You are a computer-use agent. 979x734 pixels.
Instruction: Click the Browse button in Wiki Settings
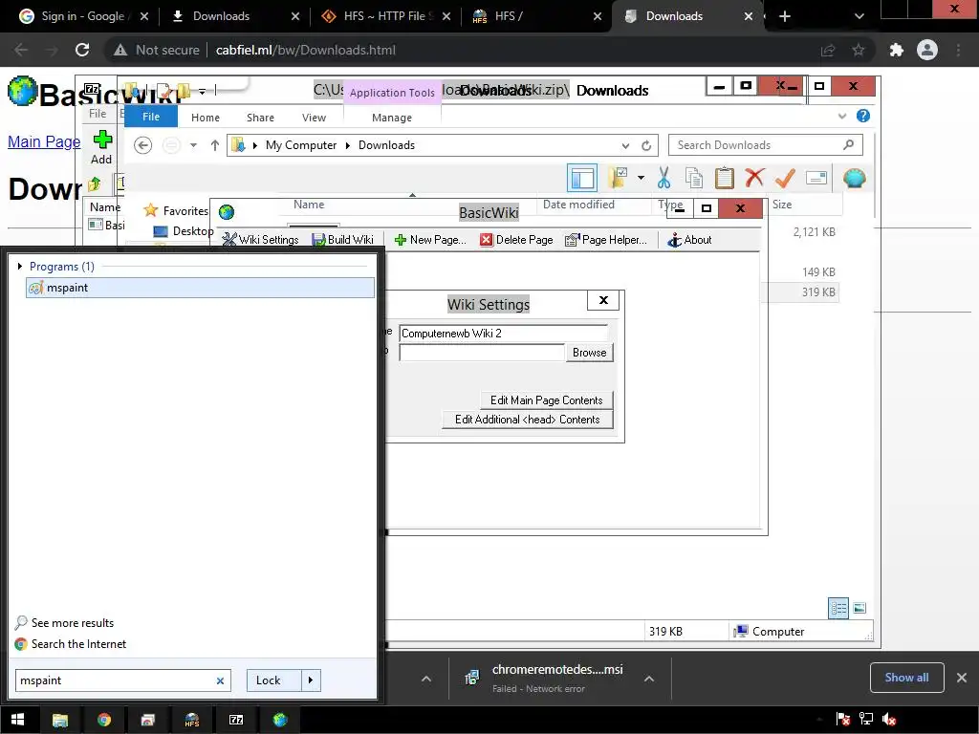click(589, 353)
